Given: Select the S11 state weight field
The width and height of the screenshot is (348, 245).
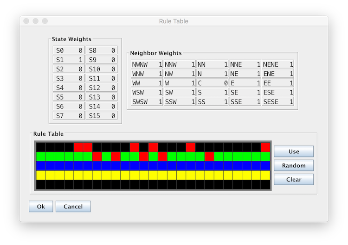Looking at the screenshot, I should click(x=102, y=78).
